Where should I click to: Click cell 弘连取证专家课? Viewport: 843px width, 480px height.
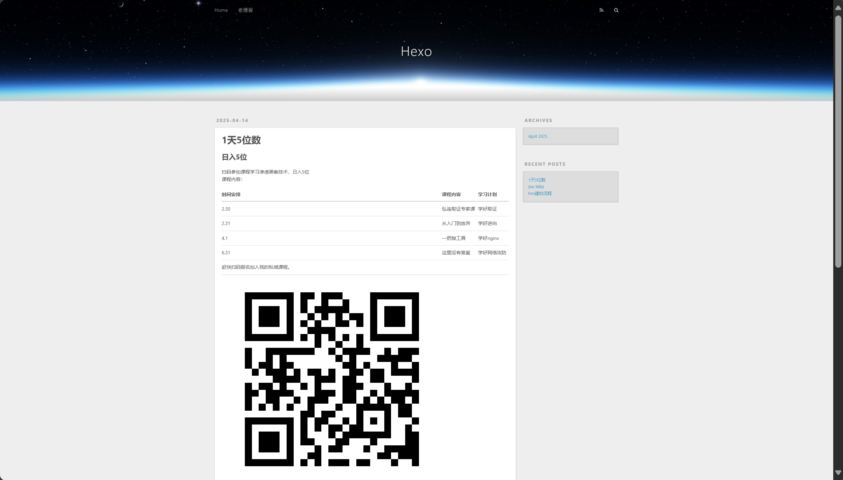(458, 209)
